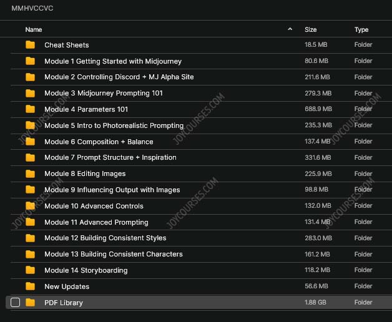Screen dimensions: 392x322
Task: Sort files by the Size column header
Action: point(311,29)
